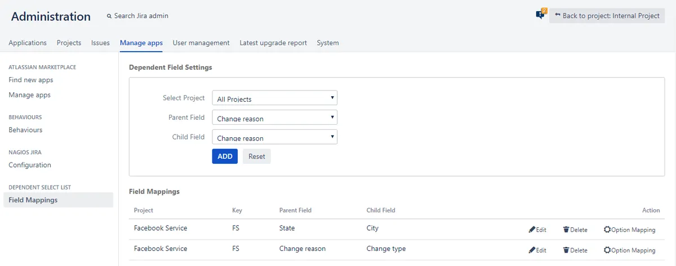Screen dimensions: 676x266
Task: Open the Select Project dropdown
Action: (x=274, y=98)
